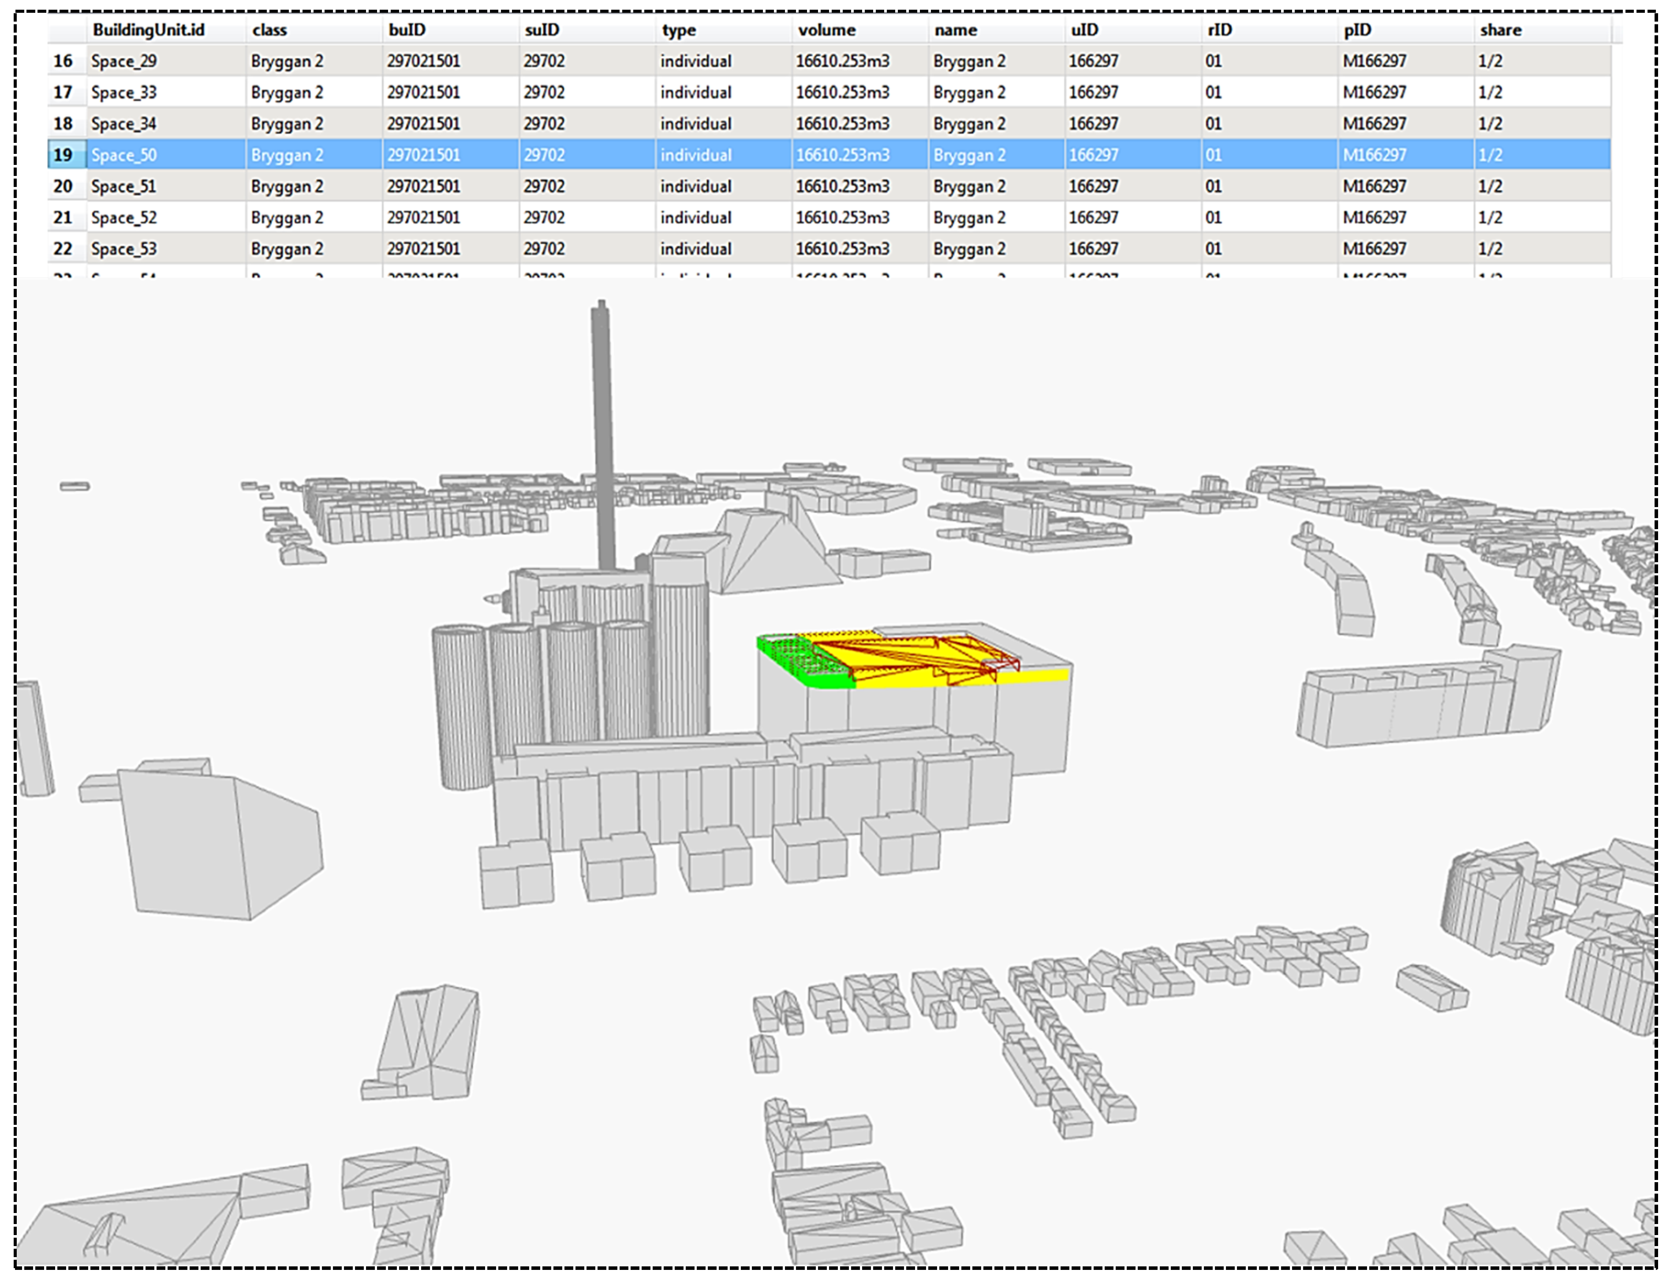Click the highlighted row 19 header

coord(63,155)
